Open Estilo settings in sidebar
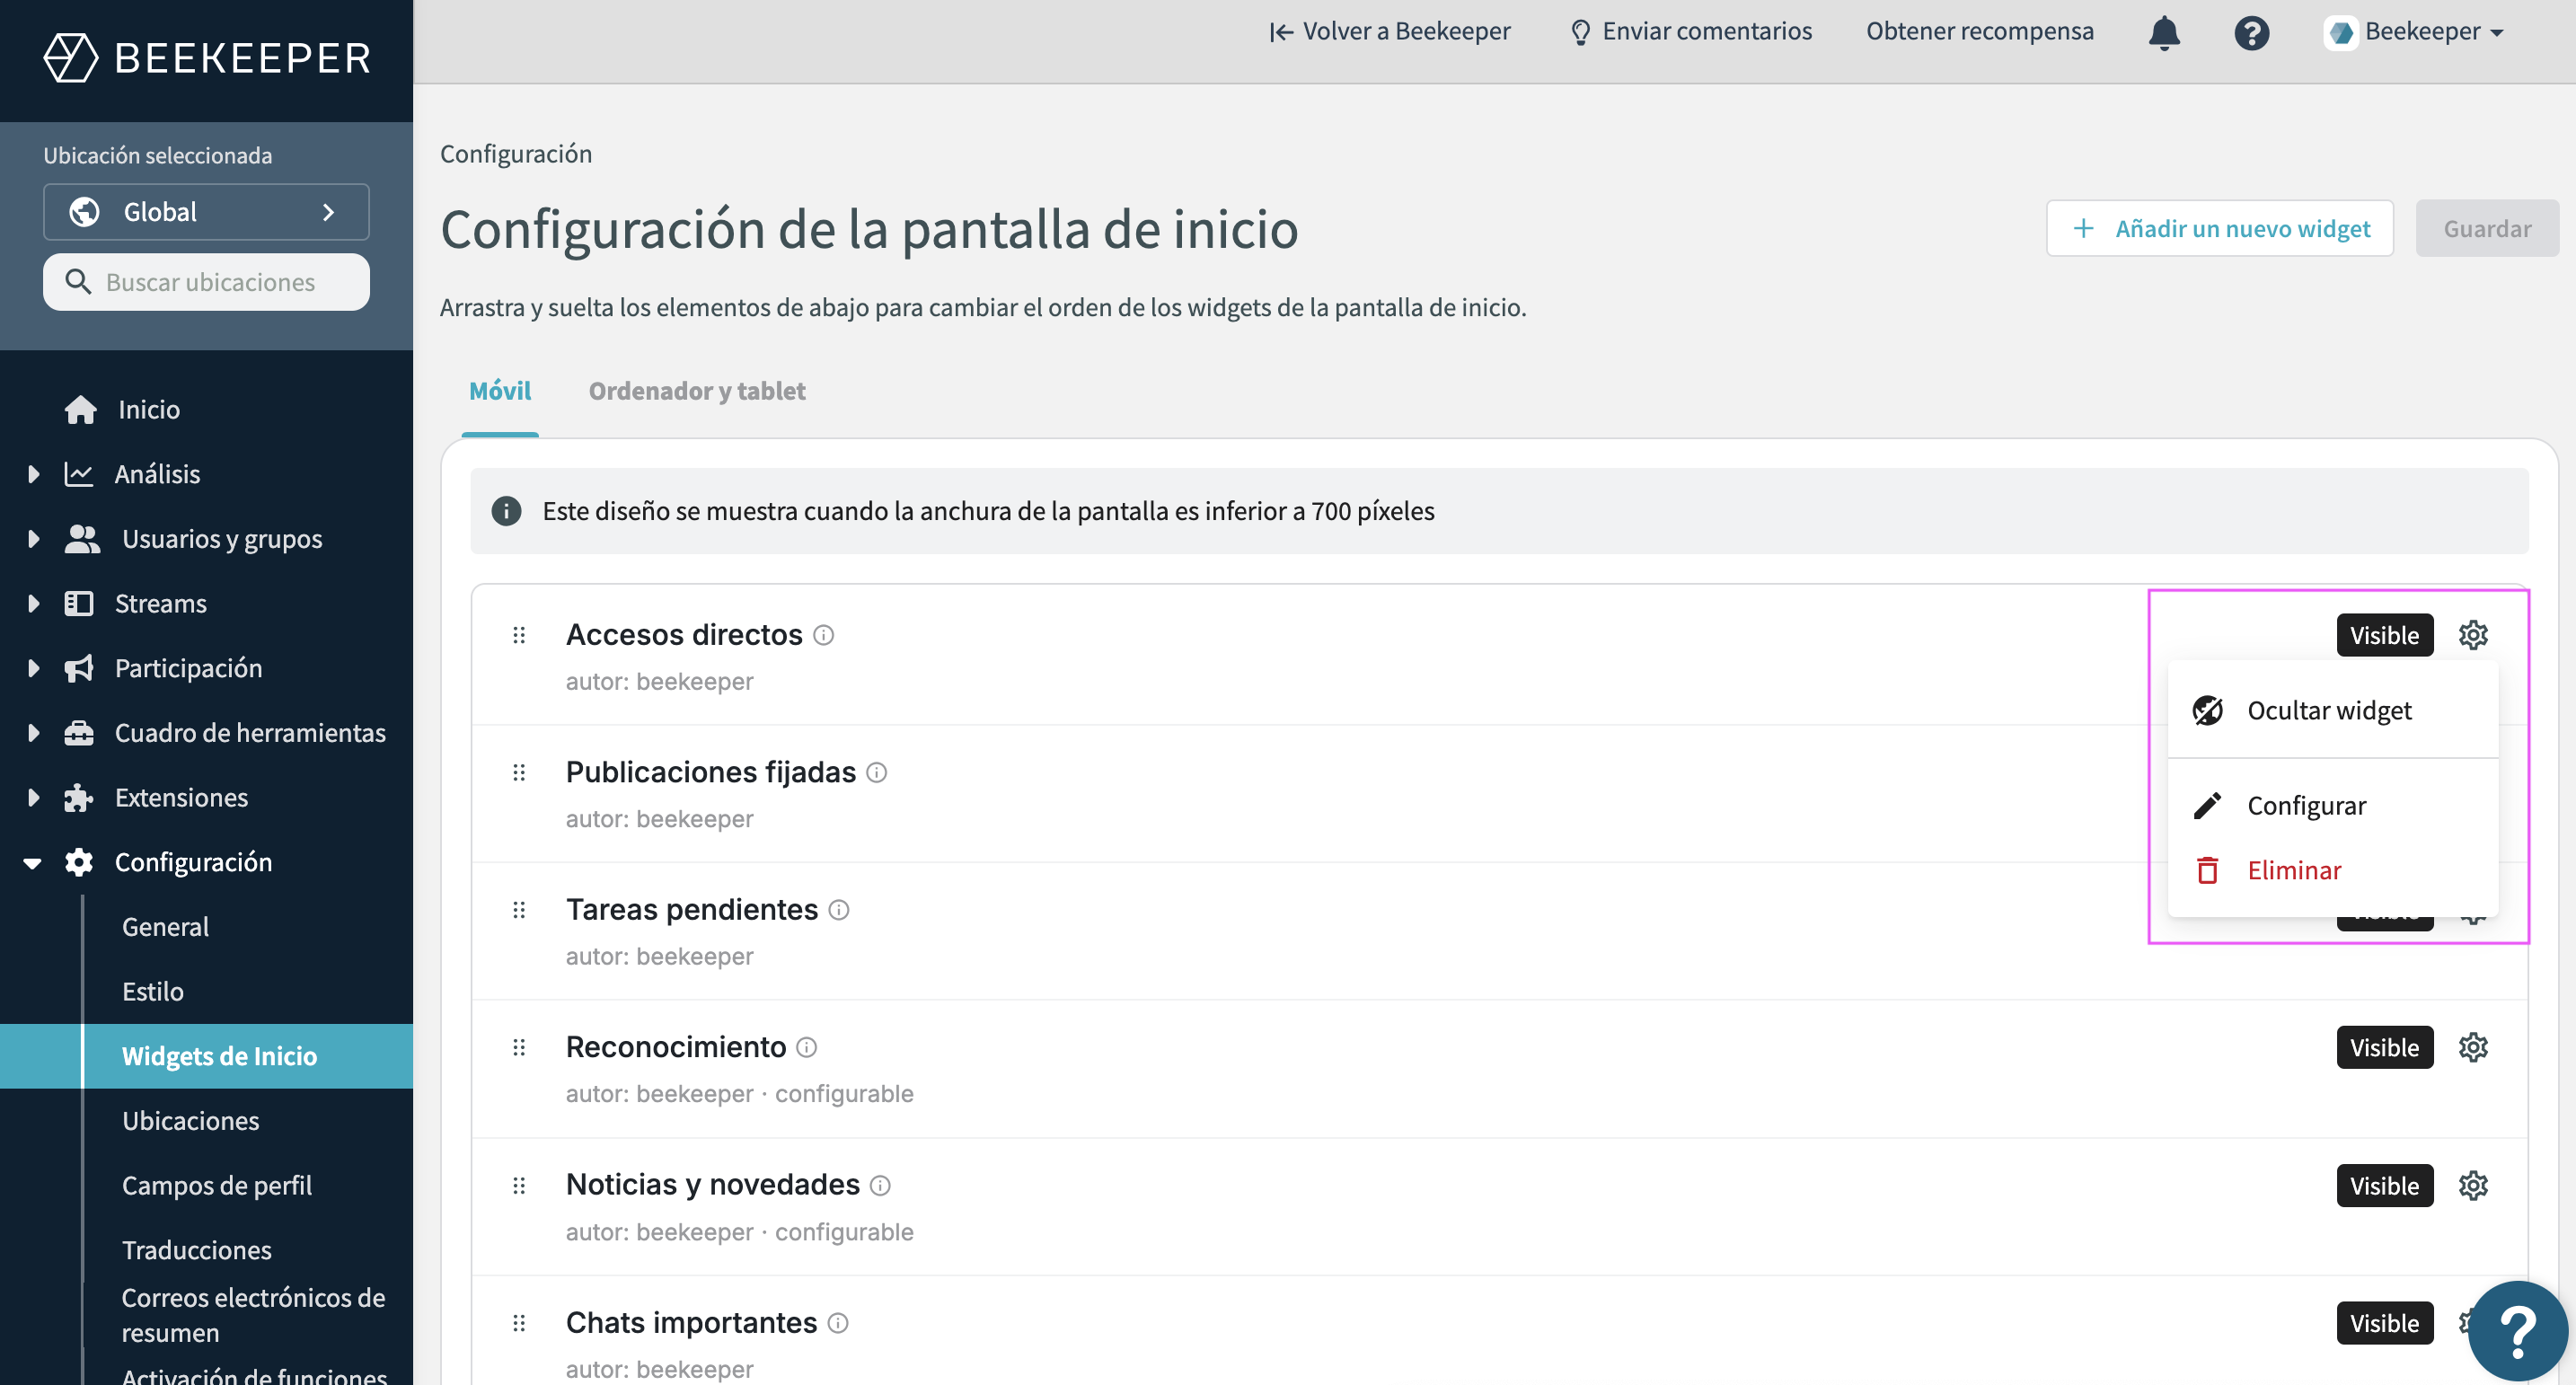 click(153, 991)
